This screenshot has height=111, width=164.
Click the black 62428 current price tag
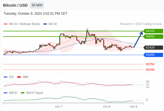point(153,47)
